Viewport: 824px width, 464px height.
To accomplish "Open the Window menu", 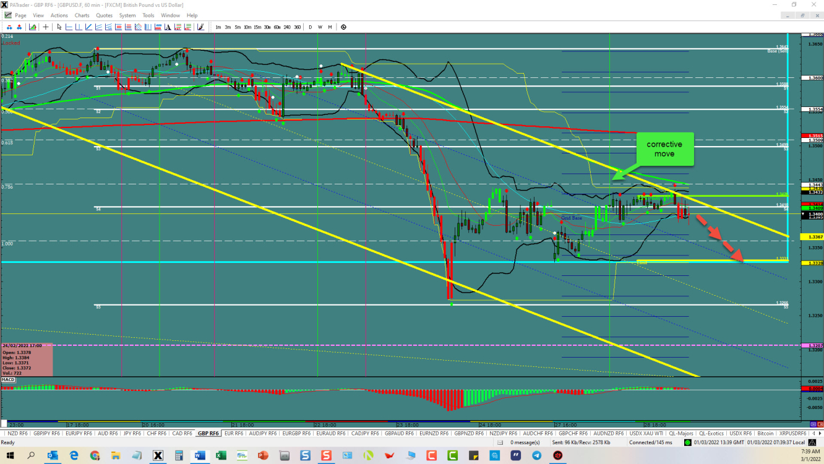I will click(x=170, y=15).
